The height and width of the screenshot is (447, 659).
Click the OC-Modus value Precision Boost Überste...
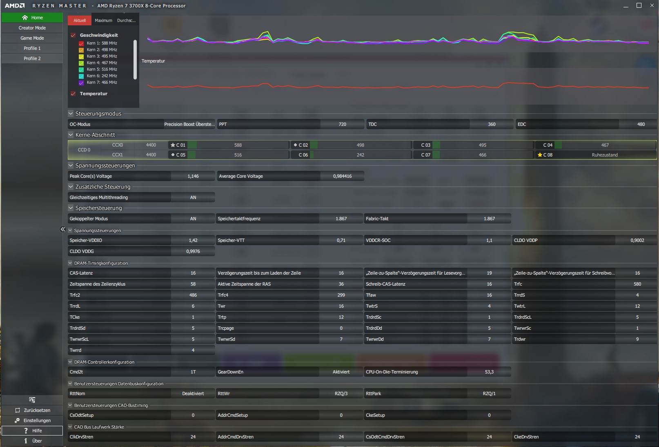tap(189, 124)
